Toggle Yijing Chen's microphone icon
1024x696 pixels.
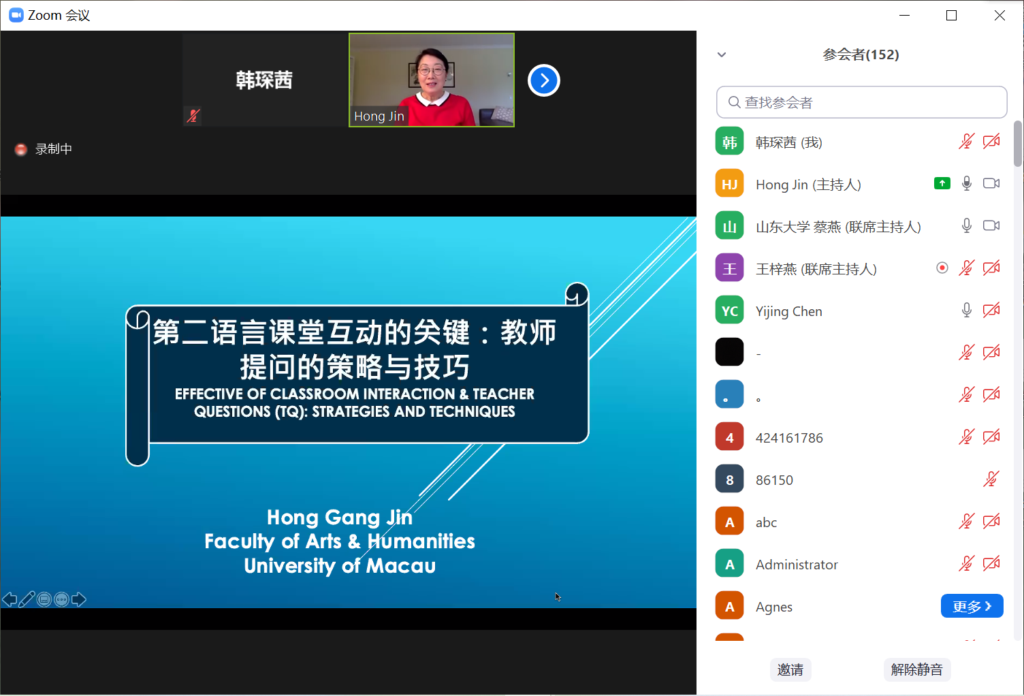[x=966, y=311]
